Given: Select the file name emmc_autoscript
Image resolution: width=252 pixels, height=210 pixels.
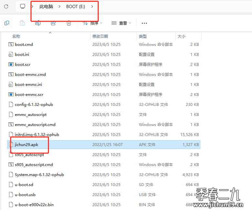Looking at the screenshot, I should (31, 115).
